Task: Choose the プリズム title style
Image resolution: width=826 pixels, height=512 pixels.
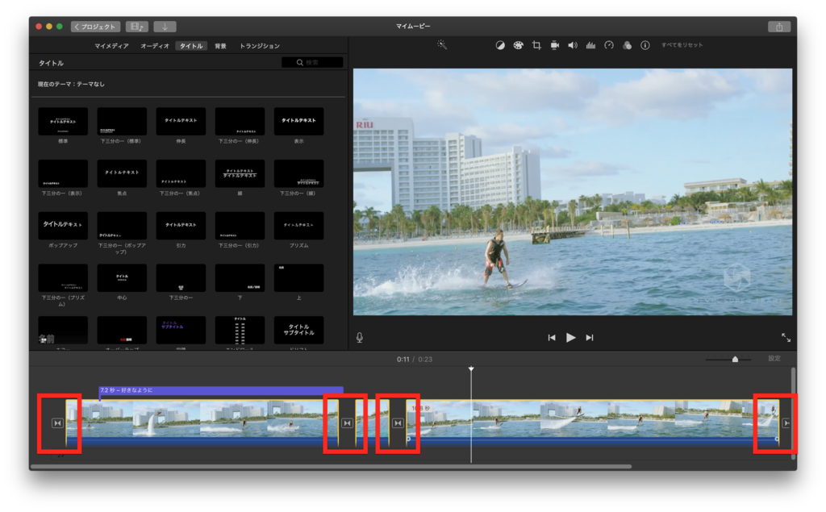Action: 298,226
